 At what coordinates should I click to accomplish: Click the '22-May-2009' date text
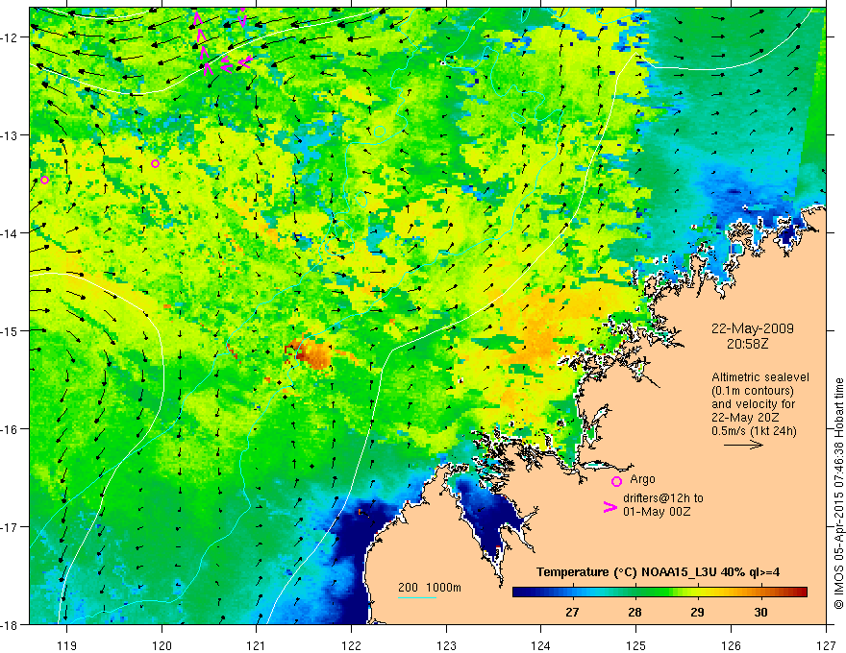[x=752, y=329]
